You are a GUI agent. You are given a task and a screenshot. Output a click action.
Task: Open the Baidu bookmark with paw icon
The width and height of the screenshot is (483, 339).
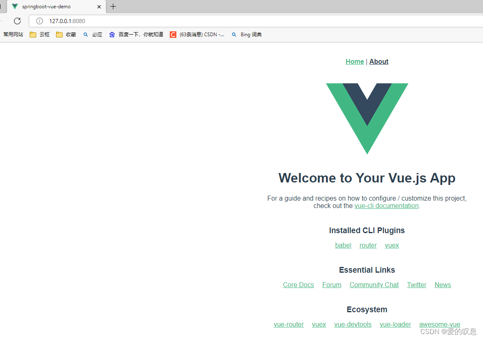click(x=136, y=35)
